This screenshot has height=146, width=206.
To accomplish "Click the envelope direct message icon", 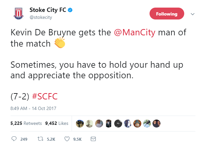I will tap(93, 139).
